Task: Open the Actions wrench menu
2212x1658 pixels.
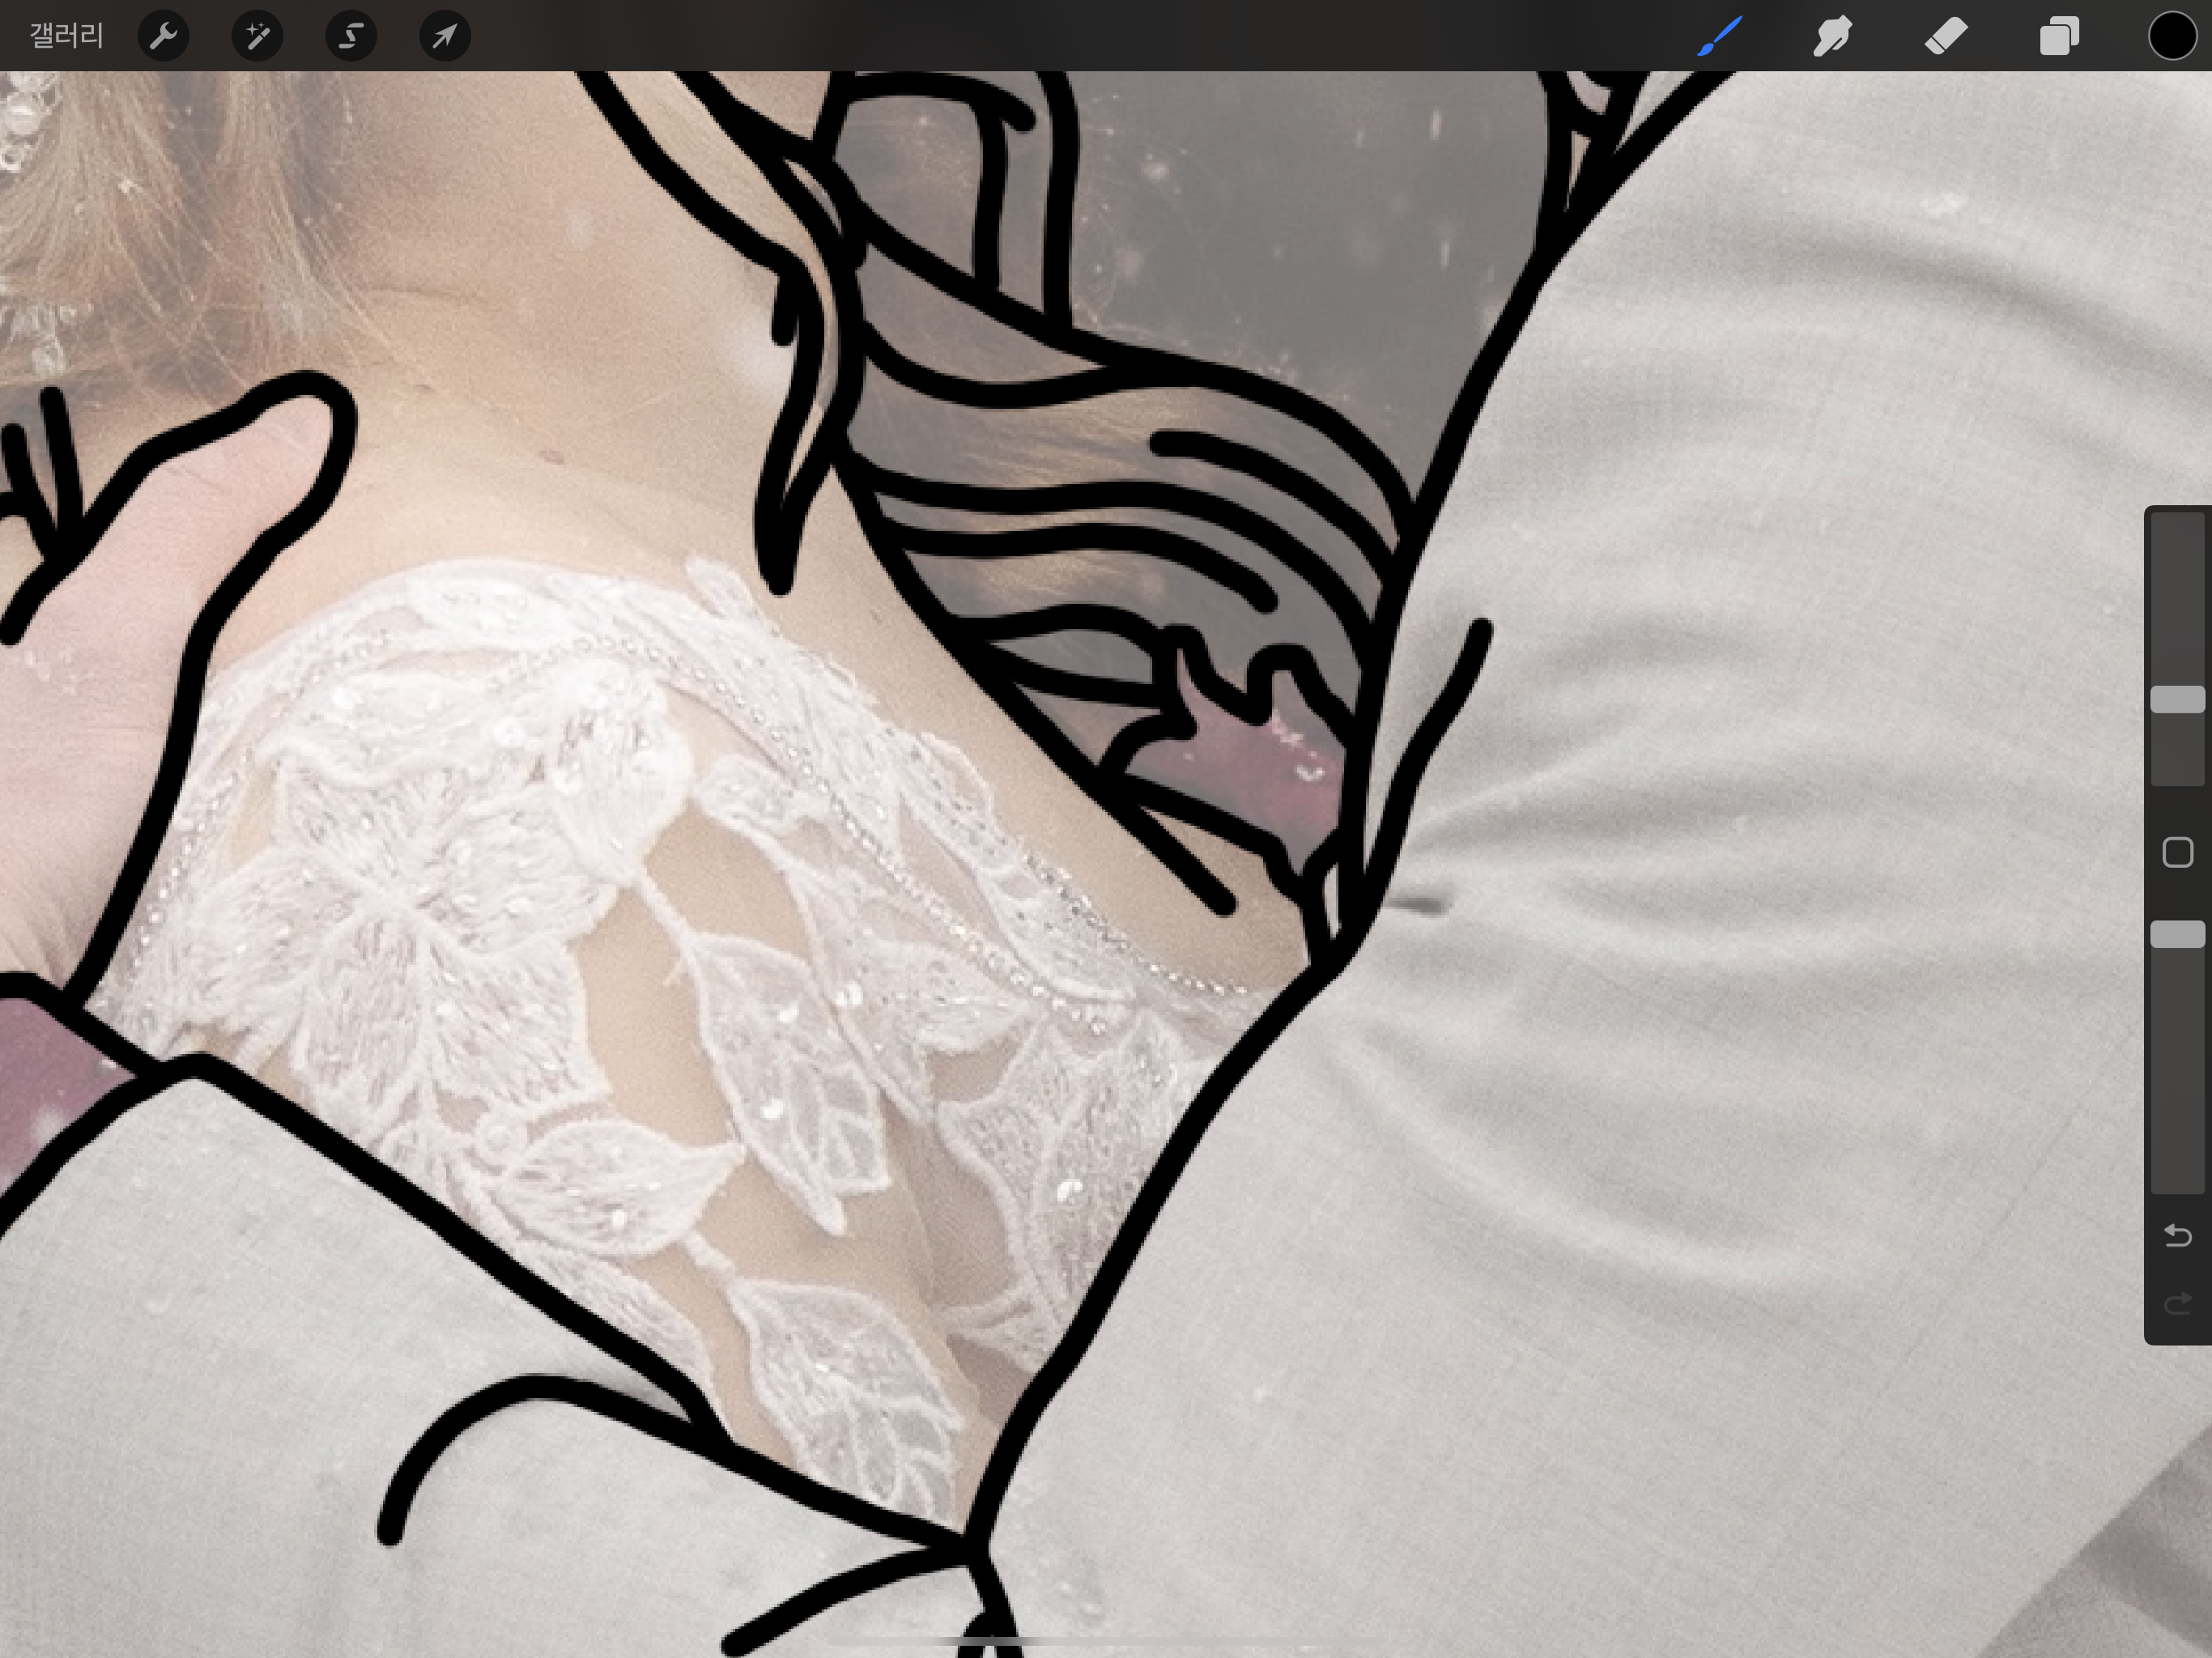Action: click(163, 36)
